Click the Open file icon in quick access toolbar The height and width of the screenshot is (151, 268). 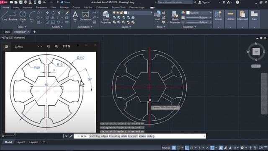click(x=16, y=2)
